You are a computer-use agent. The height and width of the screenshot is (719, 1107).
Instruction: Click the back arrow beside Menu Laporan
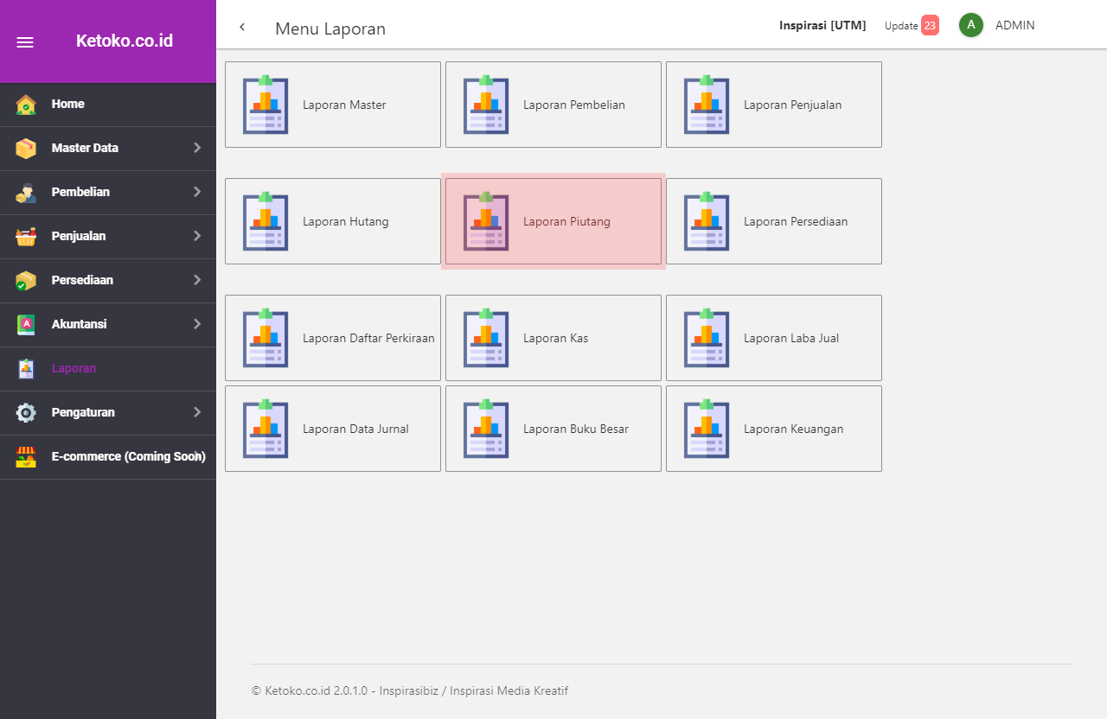pos(242,27)
